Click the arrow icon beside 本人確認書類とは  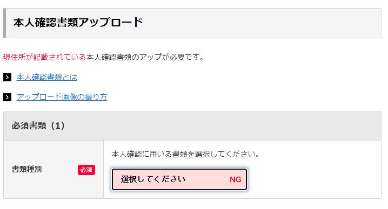pyautogui.click(x=7, y=78)
